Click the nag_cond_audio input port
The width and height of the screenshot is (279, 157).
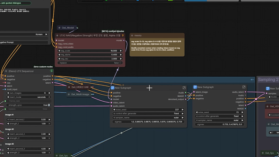click(x=57, y=47)
